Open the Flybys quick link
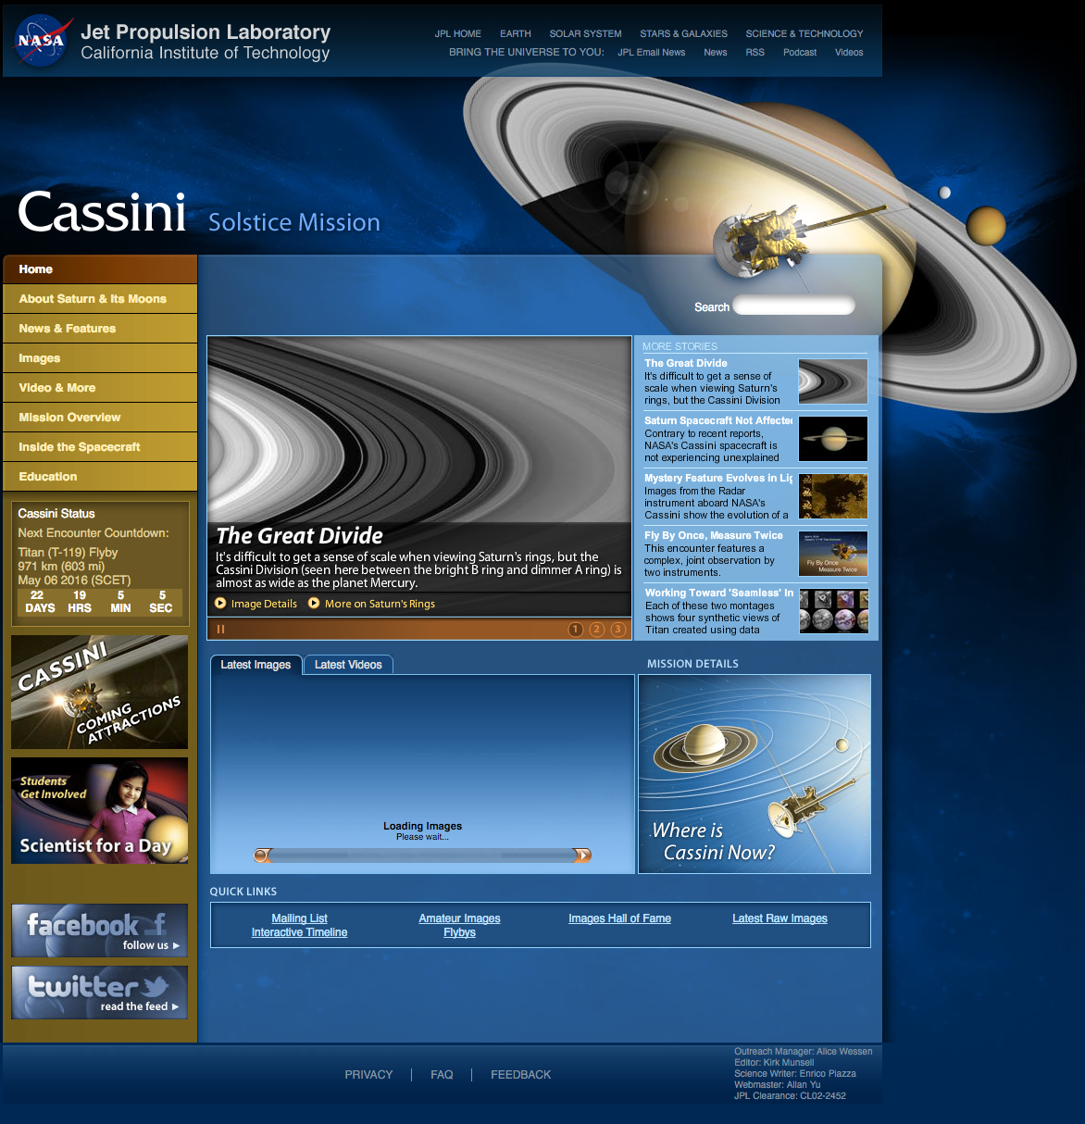Viewport: 1085px width, 1124px height. [x=459, y=932]
